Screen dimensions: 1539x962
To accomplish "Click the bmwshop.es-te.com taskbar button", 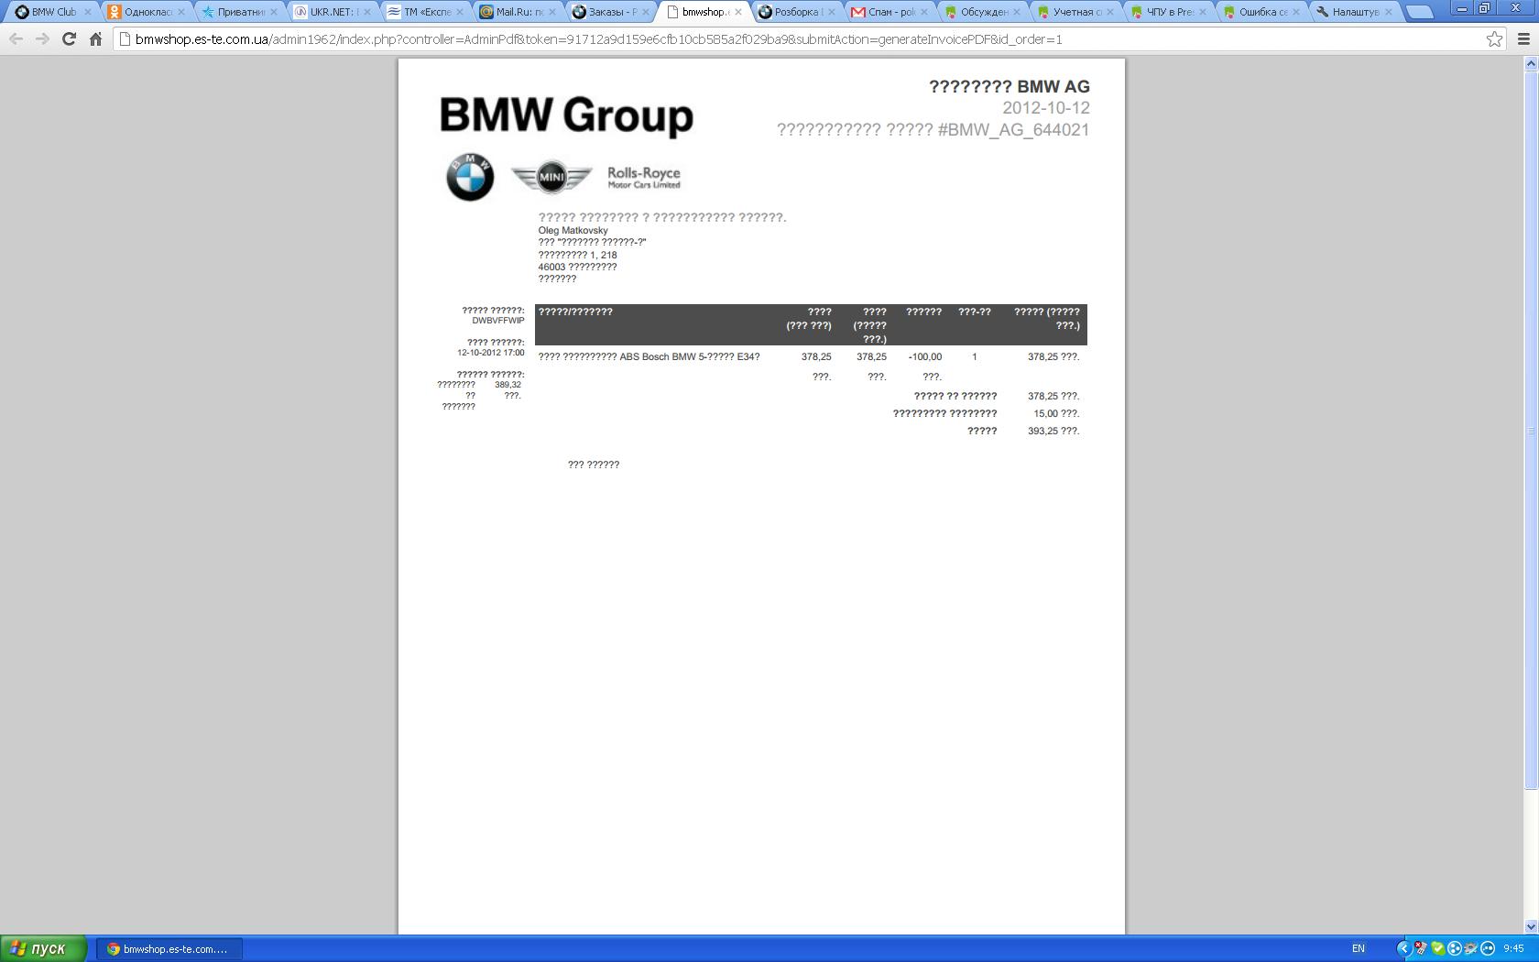I will [x=169, y=949].
